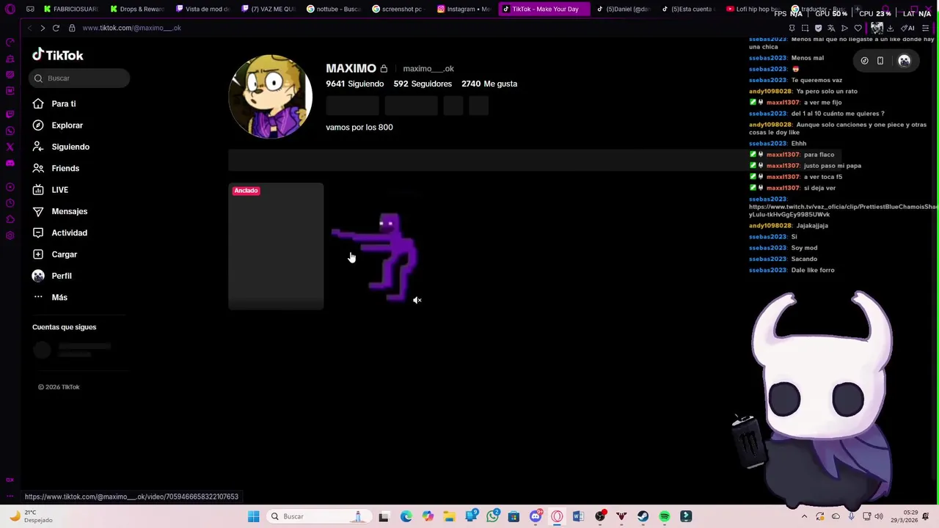Click the address bar URL

[x=132, y=28]
